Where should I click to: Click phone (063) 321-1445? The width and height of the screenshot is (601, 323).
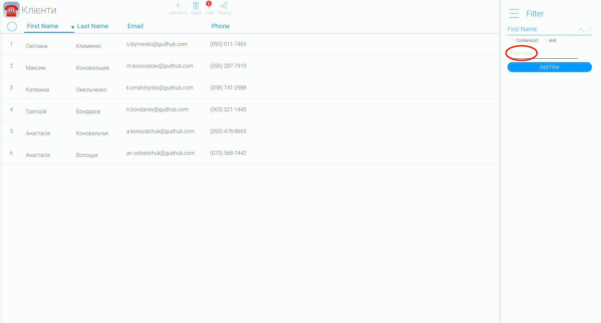(x=228, y=109)
